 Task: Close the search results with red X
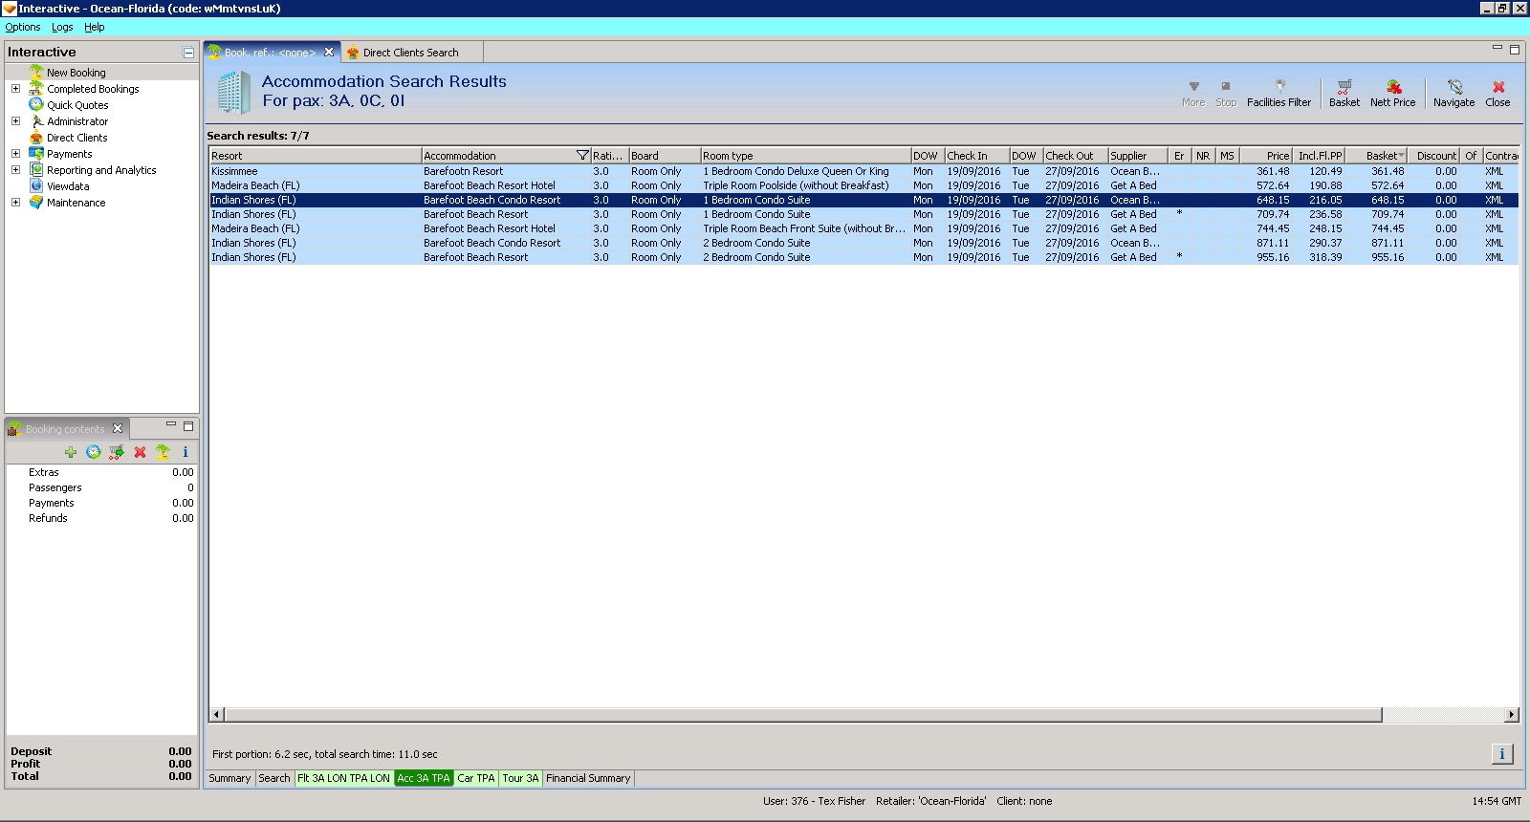1497,93
